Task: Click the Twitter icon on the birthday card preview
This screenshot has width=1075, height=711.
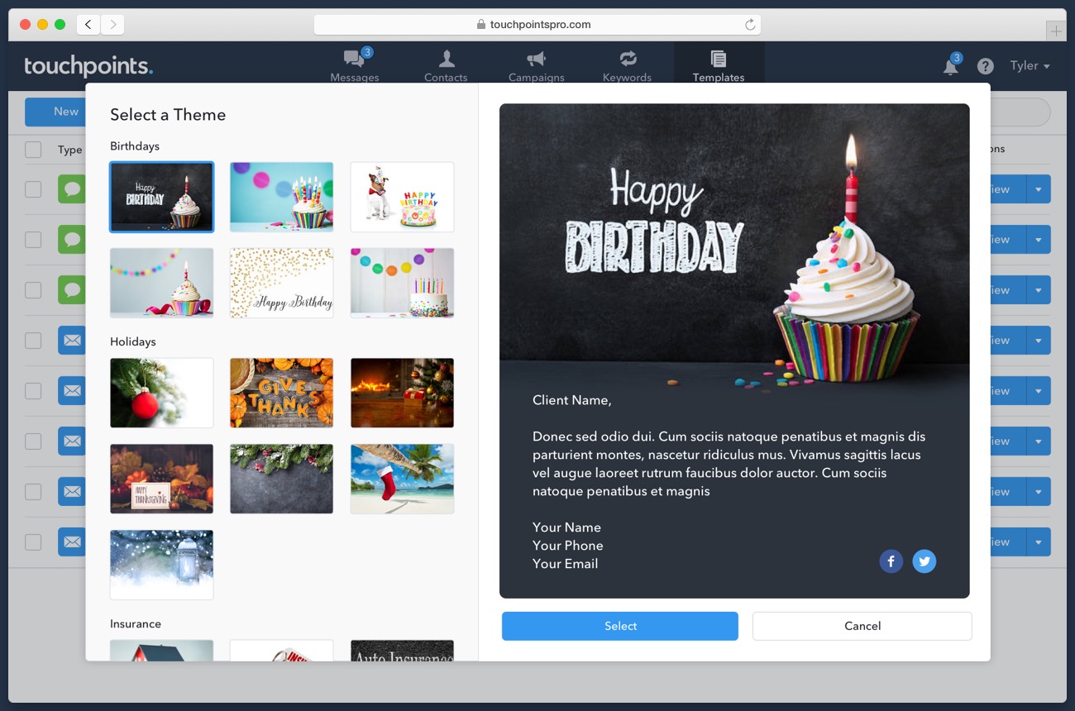Action: (x=924, y=561)
